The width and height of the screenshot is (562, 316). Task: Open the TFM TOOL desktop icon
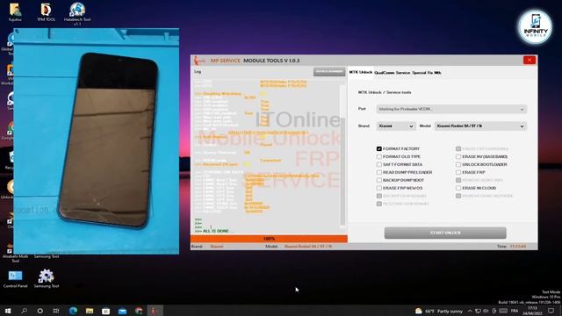pyautogui.click(x=46, y=12)
